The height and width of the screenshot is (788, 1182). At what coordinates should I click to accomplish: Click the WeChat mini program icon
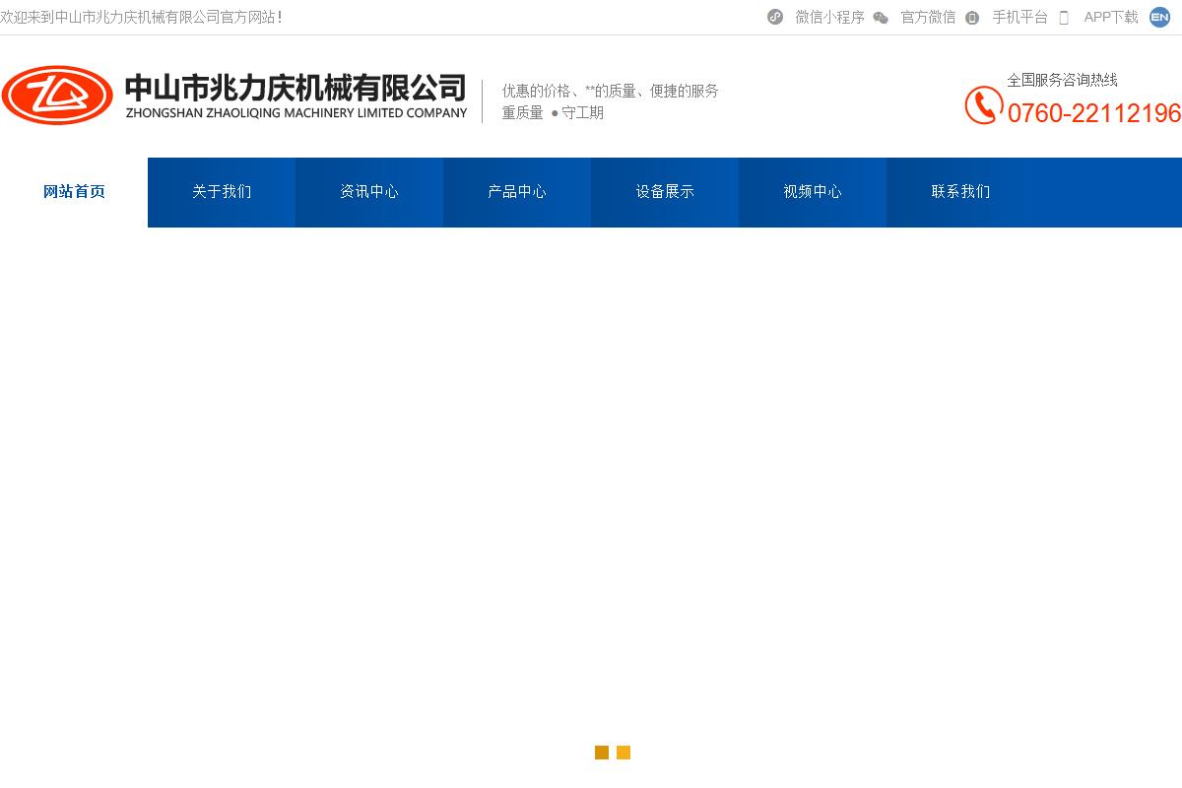pos(775,17)
